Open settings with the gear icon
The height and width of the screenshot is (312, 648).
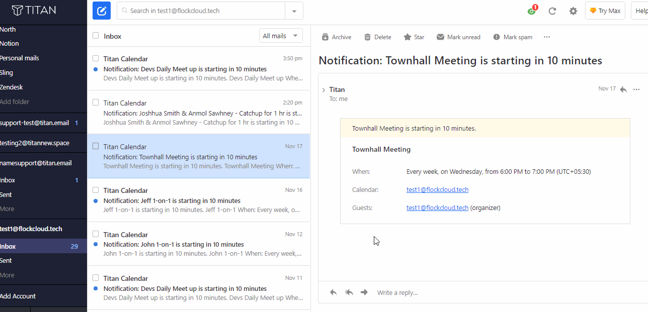click(573, 11)
